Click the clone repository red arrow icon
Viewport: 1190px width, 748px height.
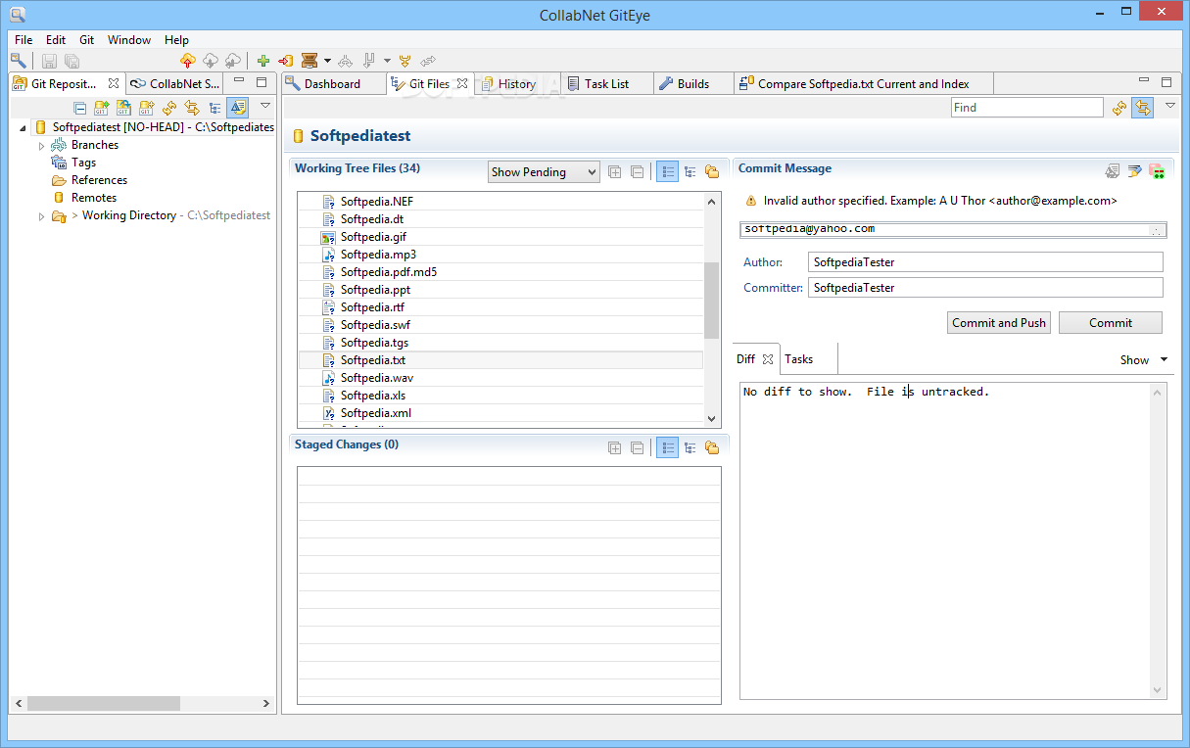[x=286, y=61]
